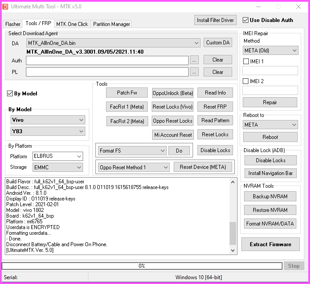Clear the PL field
Image resolution: width=310 pixels, height=284 pixels.
218,72
